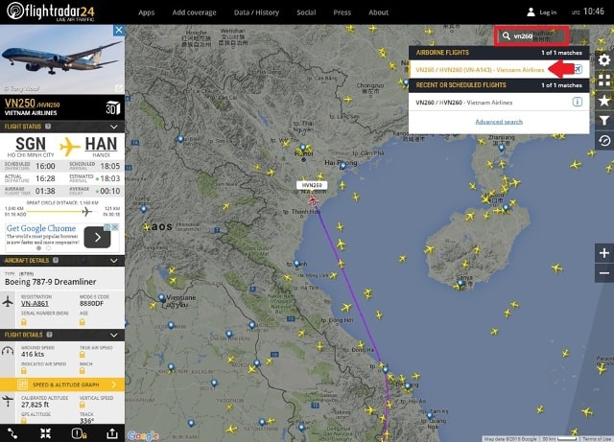This screenshot has height=442, width=614.
Task: Click the Google Chrome ad arrow button
Action: click(97, 237)
